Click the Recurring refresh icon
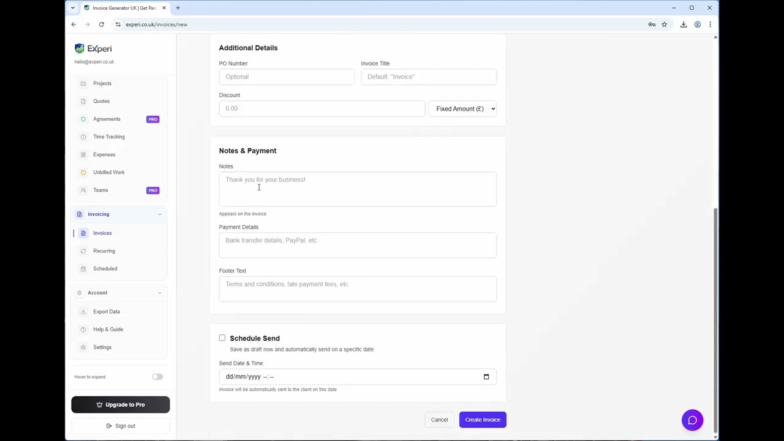Screen dimensions: 784x441 (x=83, y=251)
